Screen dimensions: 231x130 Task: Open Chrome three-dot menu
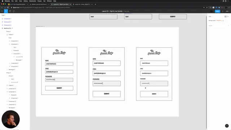pos(229,8)
